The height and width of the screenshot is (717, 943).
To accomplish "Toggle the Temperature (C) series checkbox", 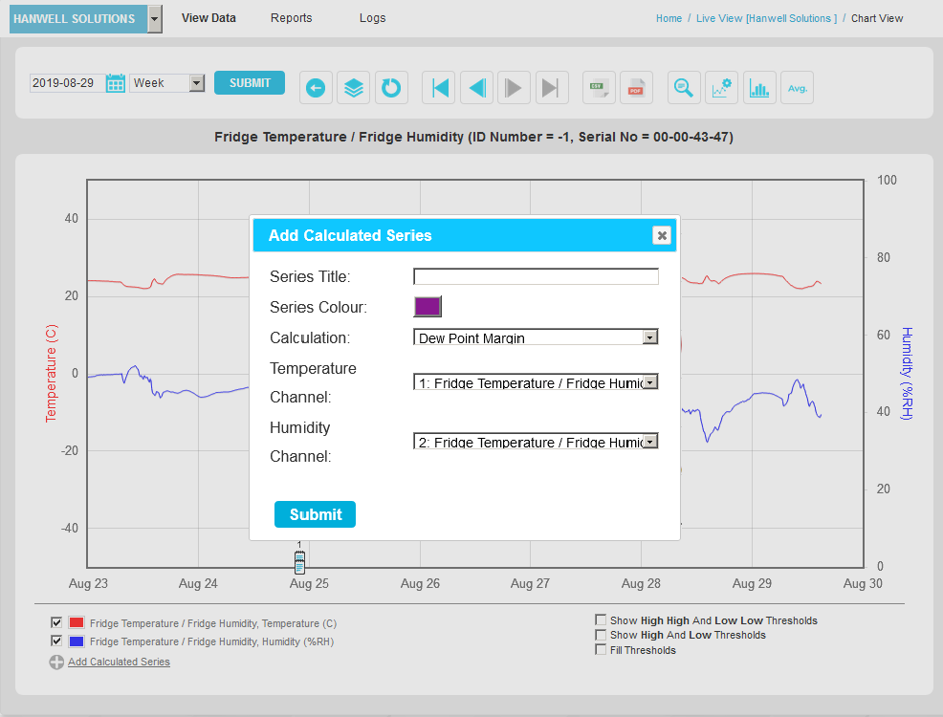I will tap(56, 622).
